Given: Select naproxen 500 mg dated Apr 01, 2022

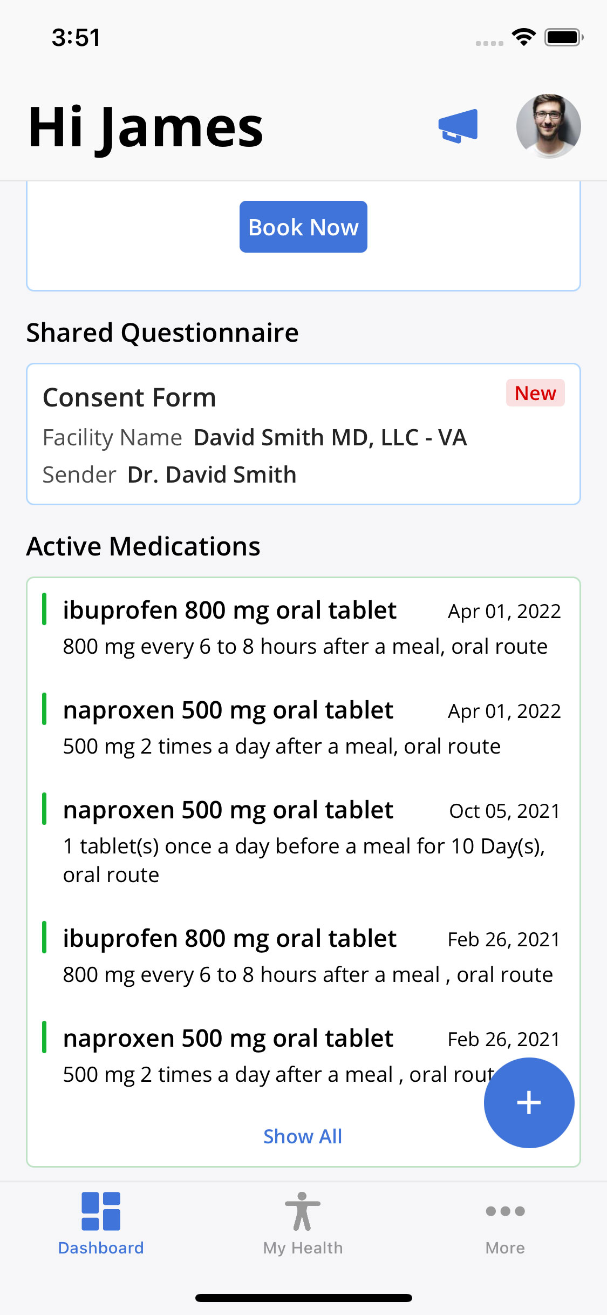Looking at the screenshot, I should [302, 727].
